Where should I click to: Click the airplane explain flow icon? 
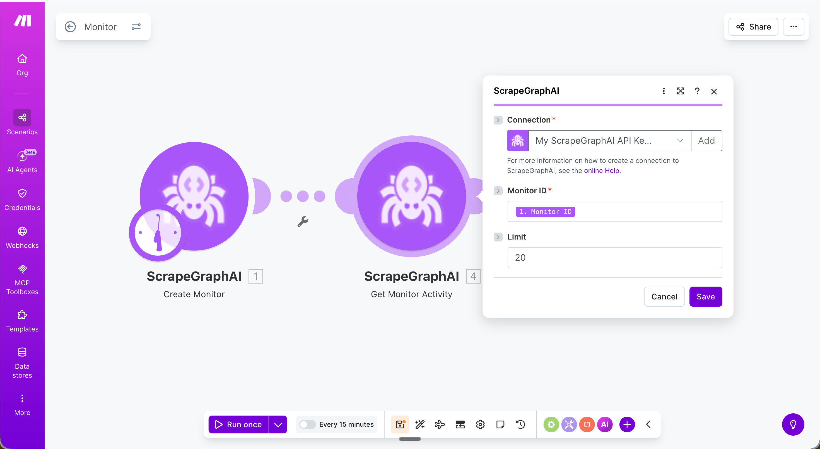point(440,424)
